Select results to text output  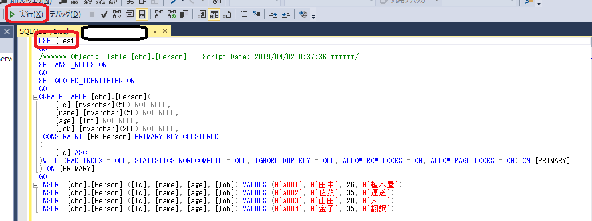202,14
